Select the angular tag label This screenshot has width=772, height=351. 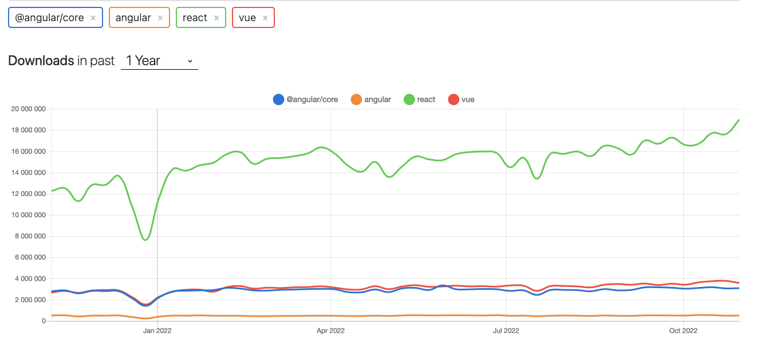tap(133, 18)
